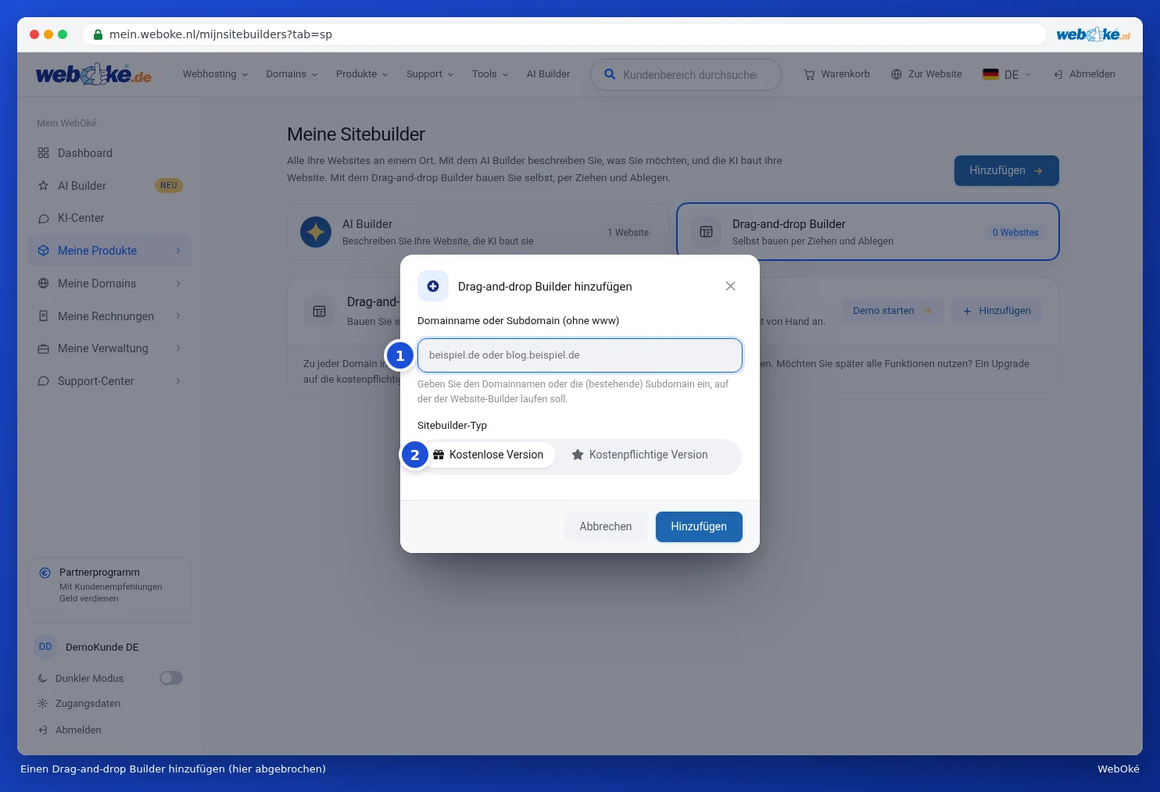Open AI Builder from the sidebar
1160x792 pixels.
tap(109, 186)
